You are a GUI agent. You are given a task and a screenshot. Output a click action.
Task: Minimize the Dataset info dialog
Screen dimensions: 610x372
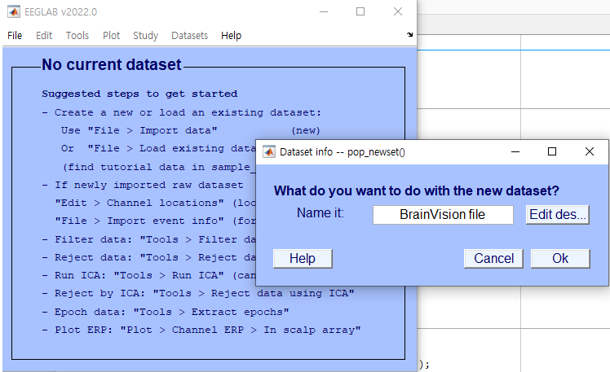(515, 151)
